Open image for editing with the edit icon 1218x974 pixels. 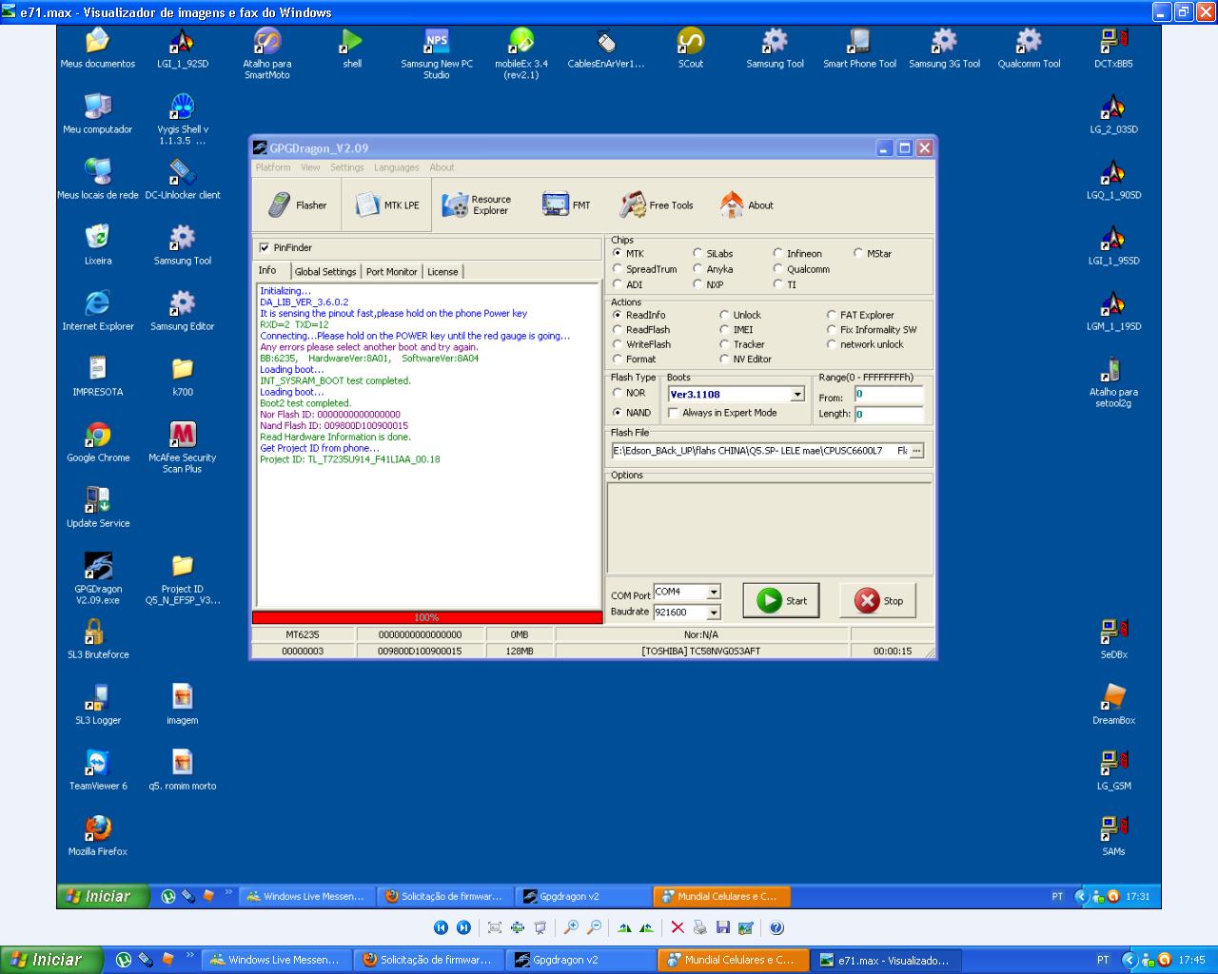click(746, 927)
